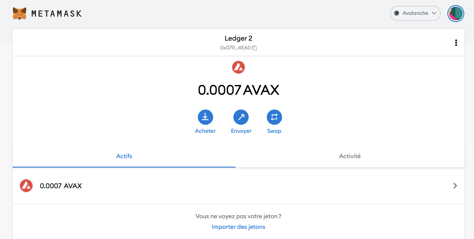Screen dimensions: 474x239
Task: Open the Avalanche network selector
Action: pyautogui.click(x=415, y=14)
